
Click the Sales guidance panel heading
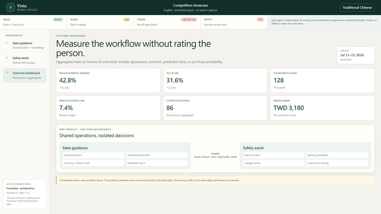pyautogui.click(x=75, y=148)
